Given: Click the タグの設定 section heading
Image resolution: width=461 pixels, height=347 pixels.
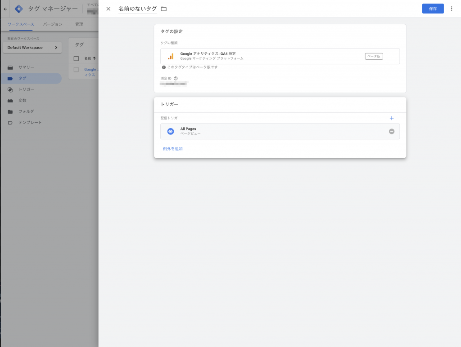Looking at the screenshot, I should tap(172, 31).
